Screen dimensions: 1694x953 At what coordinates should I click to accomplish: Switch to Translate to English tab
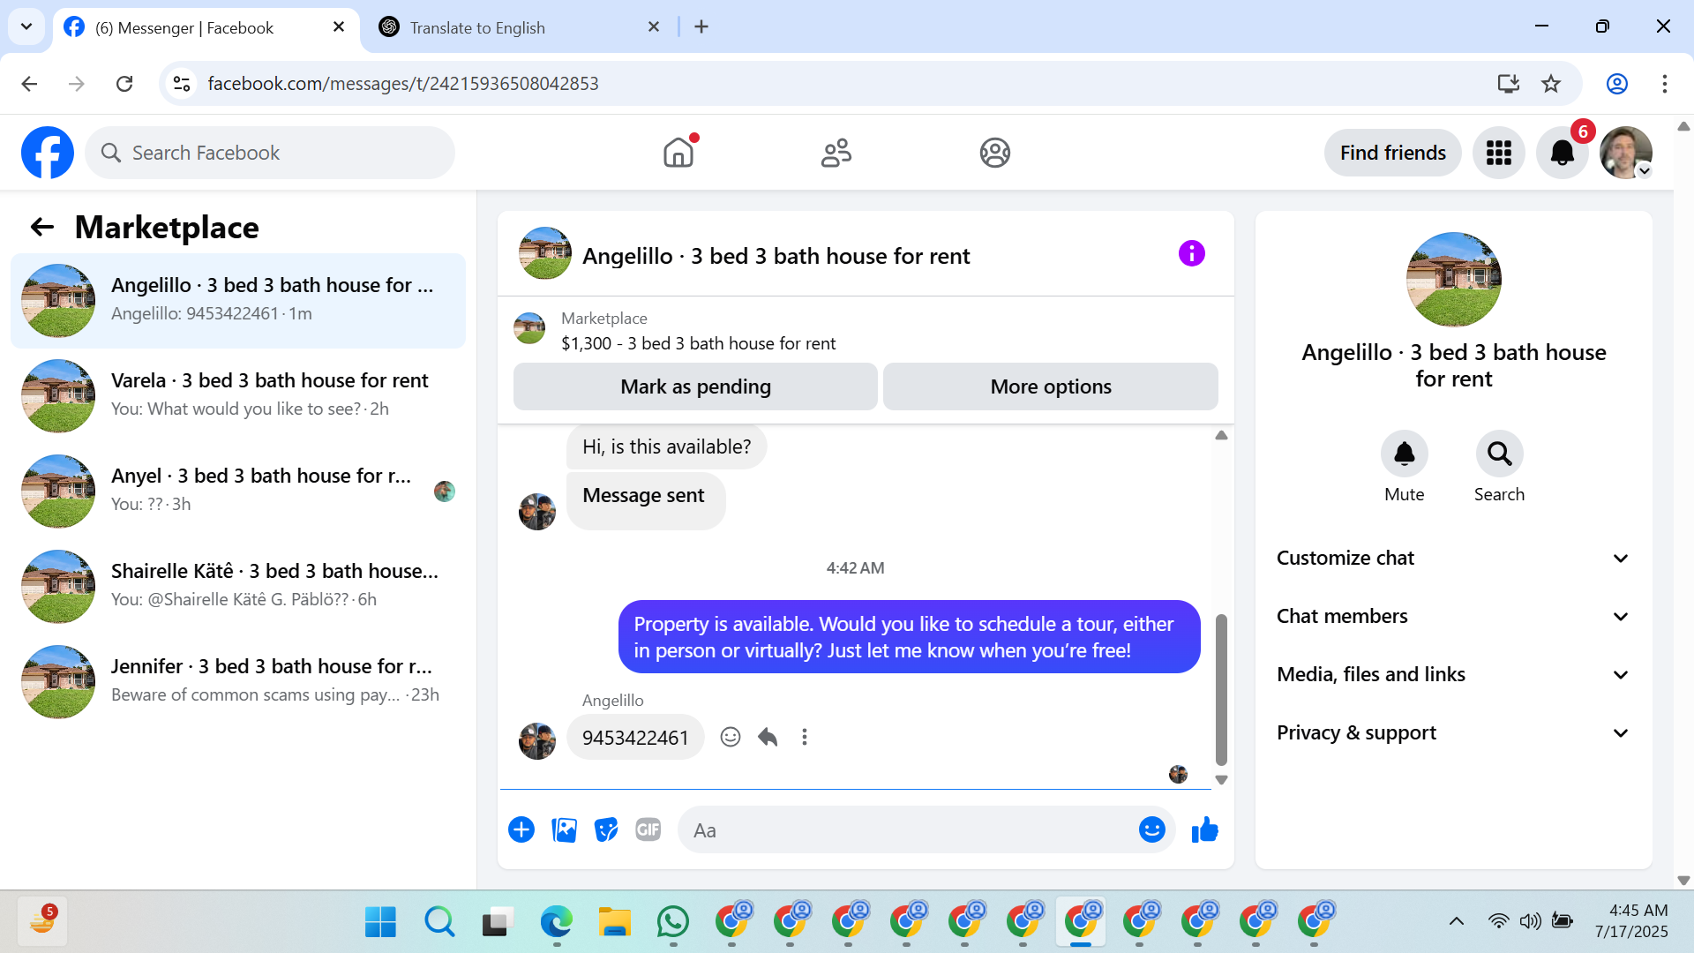521,27
